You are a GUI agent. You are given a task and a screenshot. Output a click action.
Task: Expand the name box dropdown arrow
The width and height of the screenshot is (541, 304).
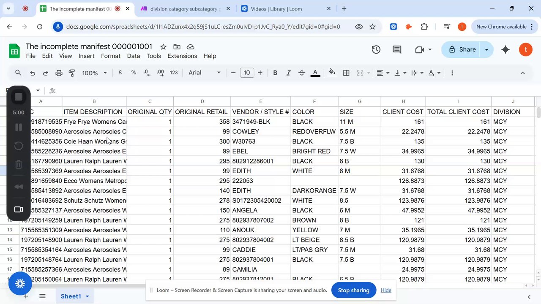pos(38,90)
